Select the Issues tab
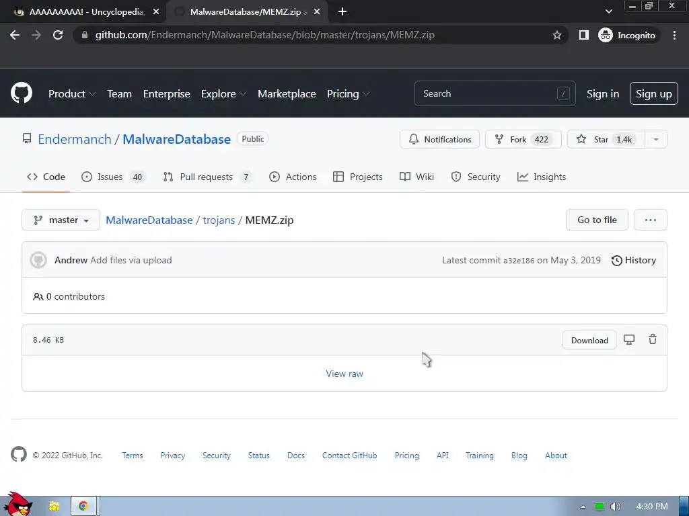Screen dimensions: 689x516 (113, 177)
